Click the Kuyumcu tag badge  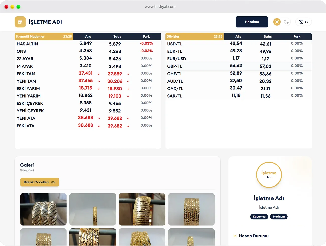(259, 217)
